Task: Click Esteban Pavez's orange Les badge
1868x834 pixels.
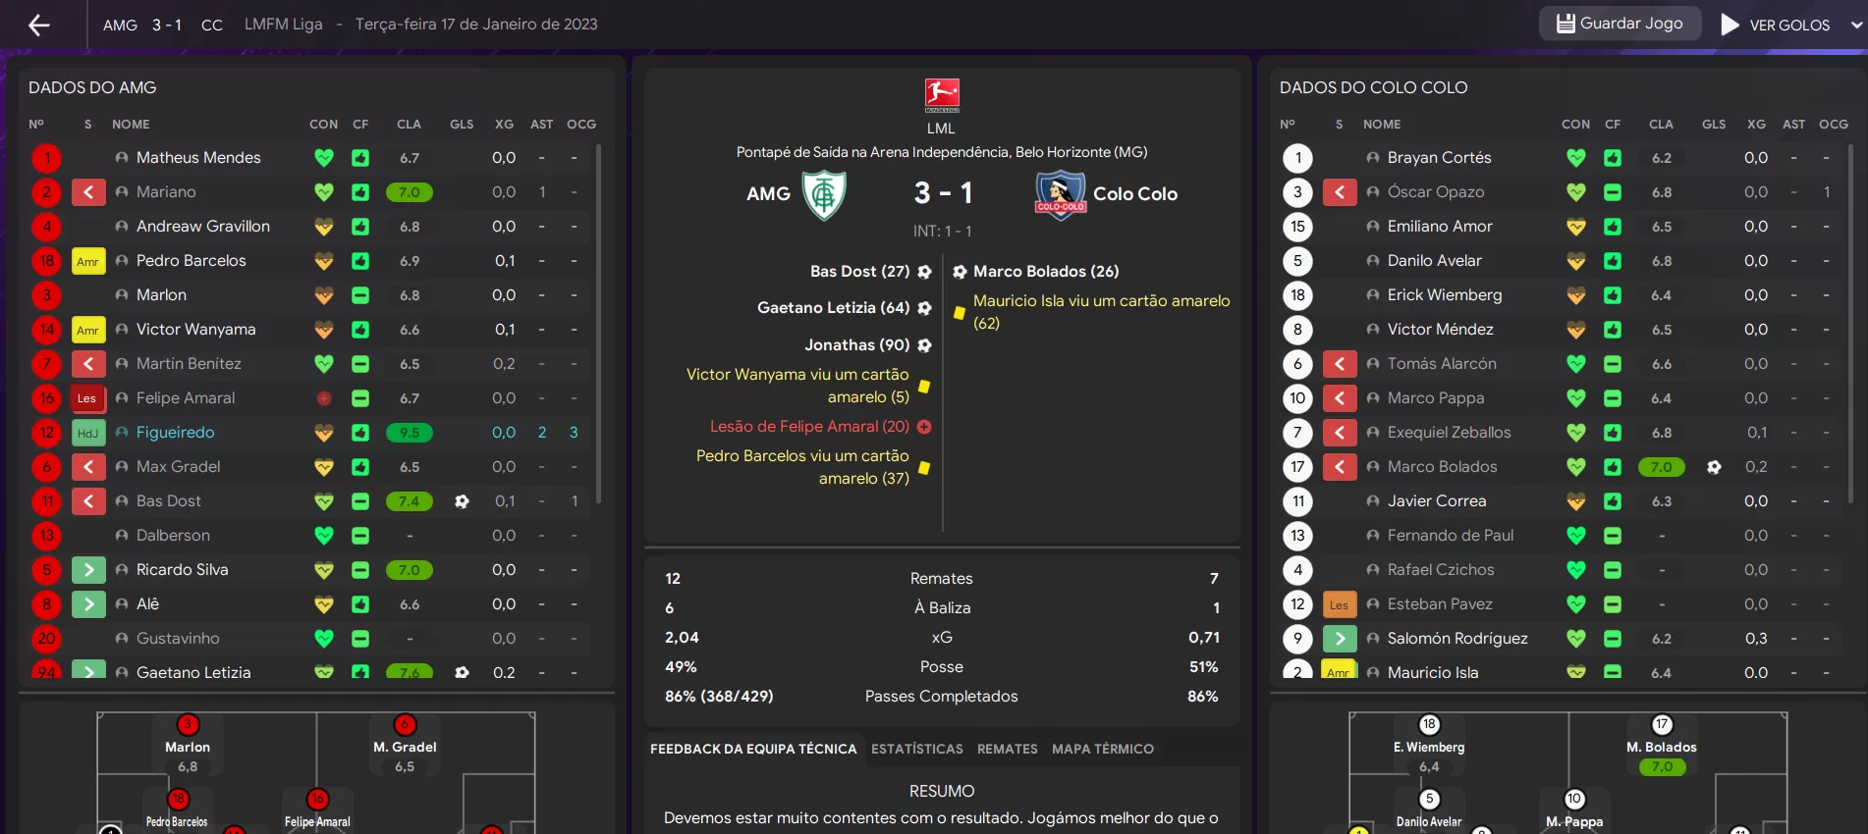Action: click(x=1340, y=604)
